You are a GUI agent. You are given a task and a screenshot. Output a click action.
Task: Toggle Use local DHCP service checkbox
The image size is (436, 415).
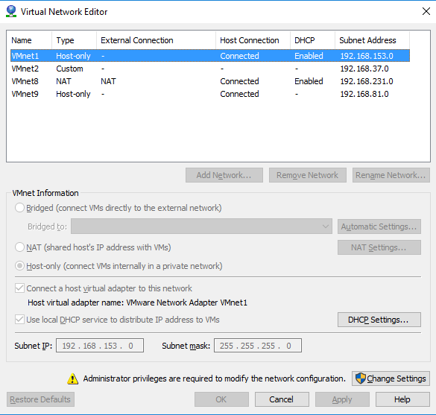[19, 320]
